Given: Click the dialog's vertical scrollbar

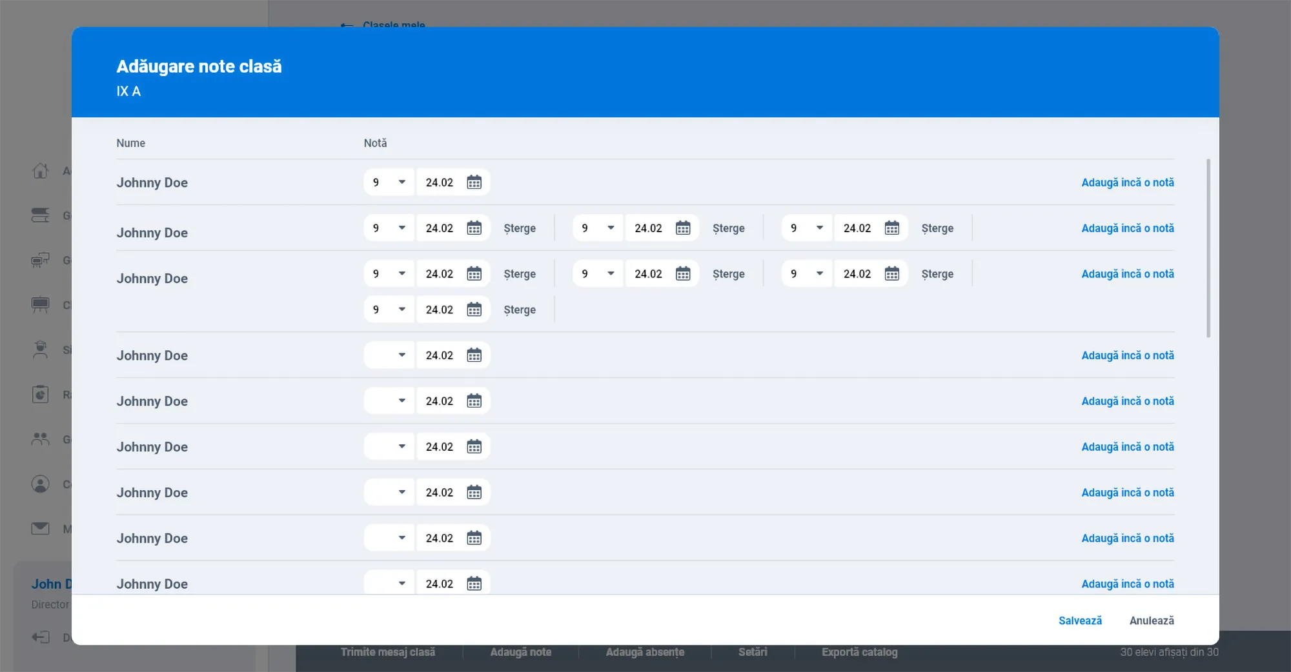Looking at the screenshot, I should (x=1208, y=248).
